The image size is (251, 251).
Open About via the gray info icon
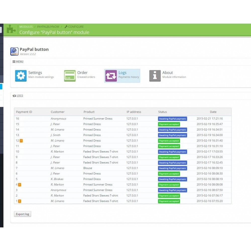(x=155, y=76)
